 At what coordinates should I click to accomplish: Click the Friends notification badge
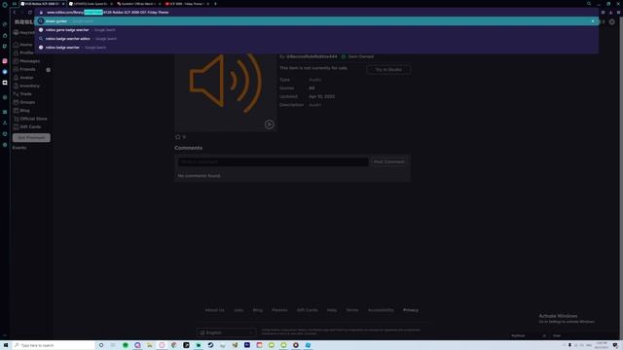pyautogui.click(x=48, y=70)
